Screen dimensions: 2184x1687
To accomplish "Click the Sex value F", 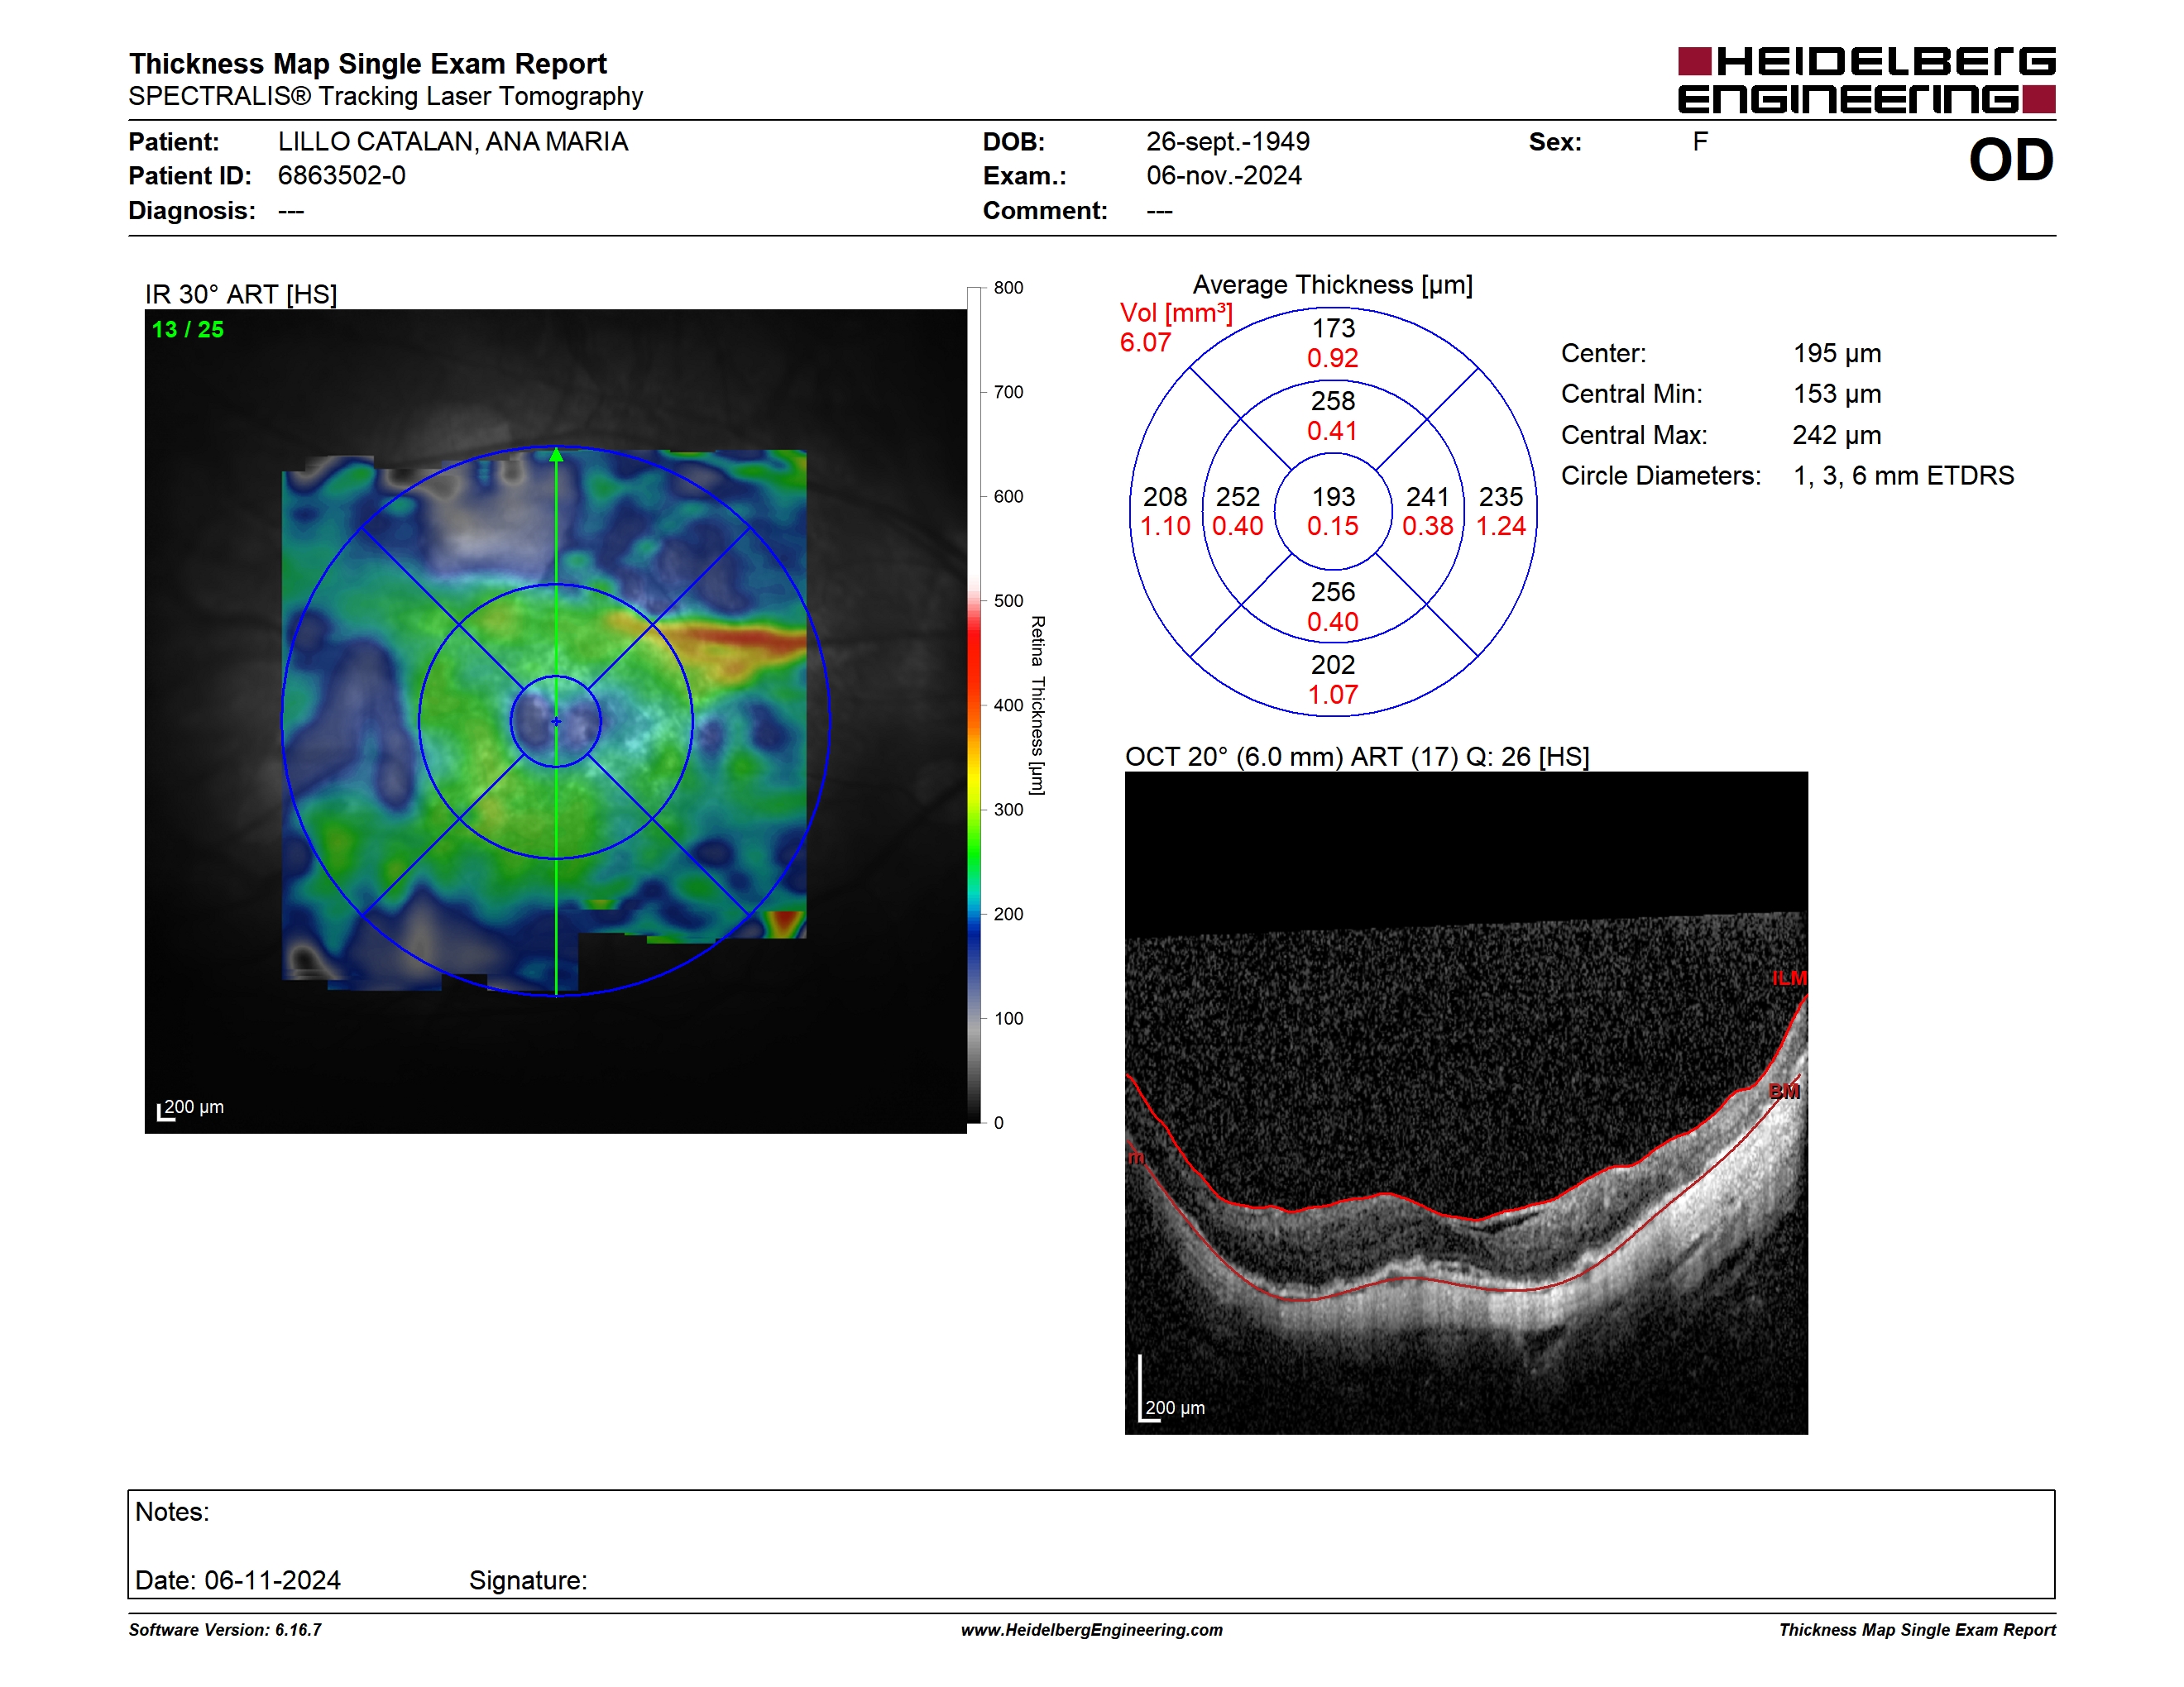I will coord(1700,142).
